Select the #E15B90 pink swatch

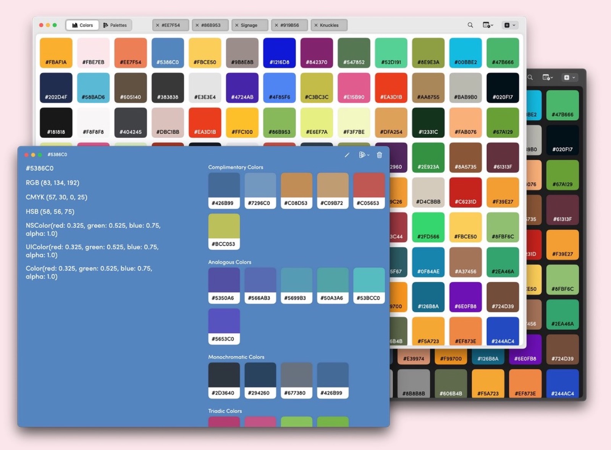pos(354,88)
